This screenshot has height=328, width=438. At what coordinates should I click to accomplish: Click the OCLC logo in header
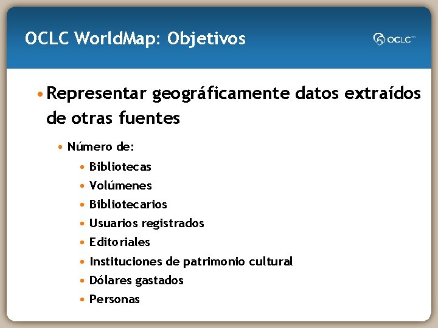(394, 39)
